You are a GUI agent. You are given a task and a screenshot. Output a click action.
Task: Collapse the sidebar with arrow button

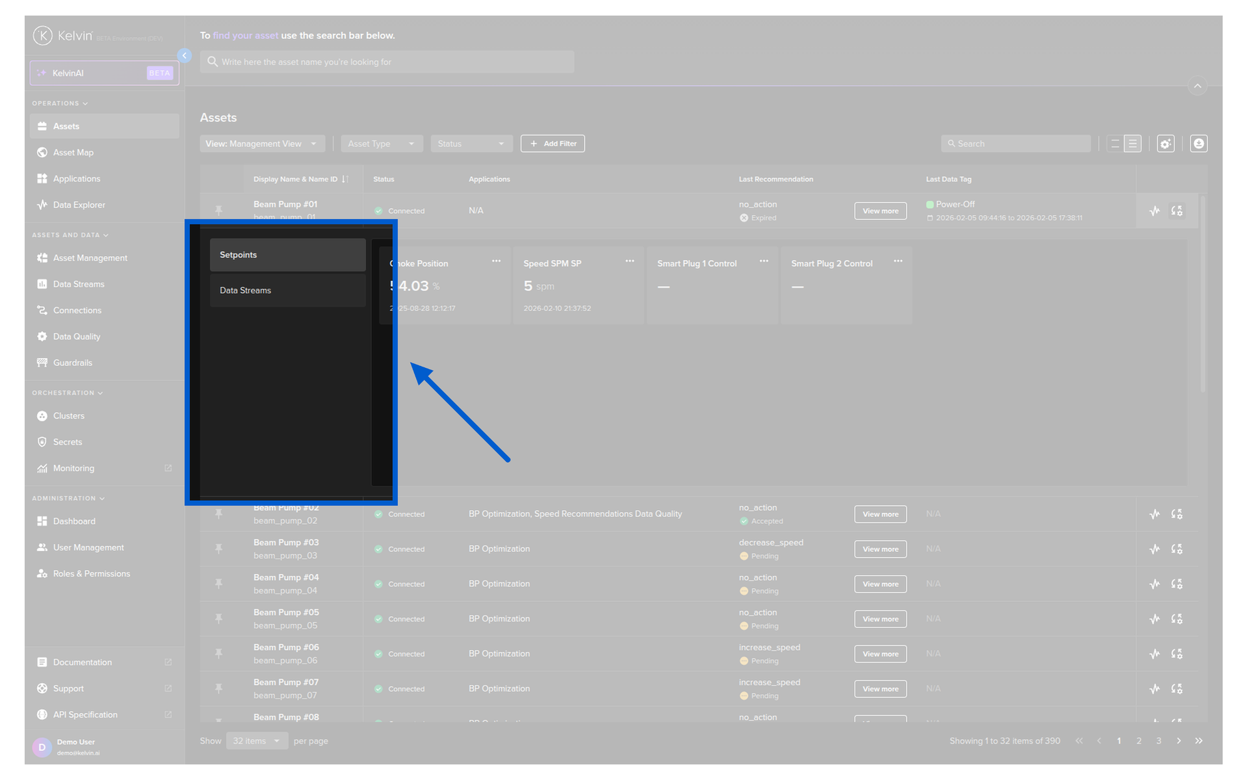point(185,56)
